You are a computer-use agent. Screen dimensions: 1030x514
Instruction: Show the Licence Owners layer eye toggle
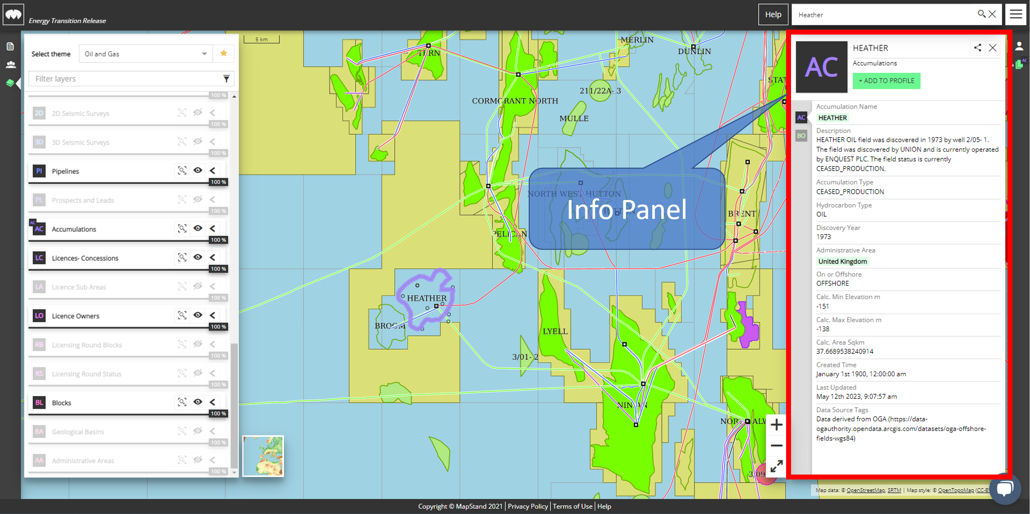(x=198, y=315)
